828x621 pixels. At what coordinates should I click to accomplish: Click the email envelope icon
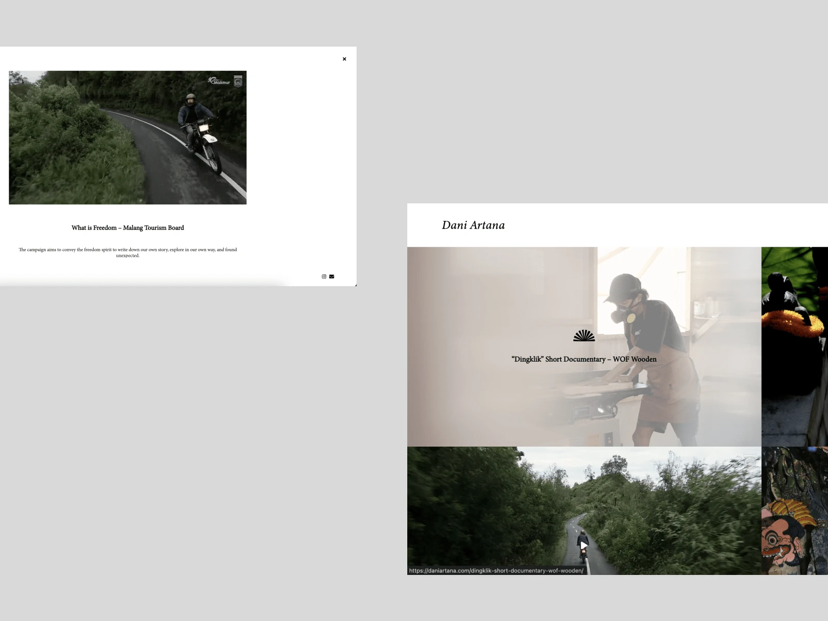tap(331, 276)
